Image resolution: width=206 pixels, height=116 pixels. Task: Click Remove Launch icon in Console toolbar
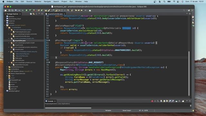coord(155,101)
